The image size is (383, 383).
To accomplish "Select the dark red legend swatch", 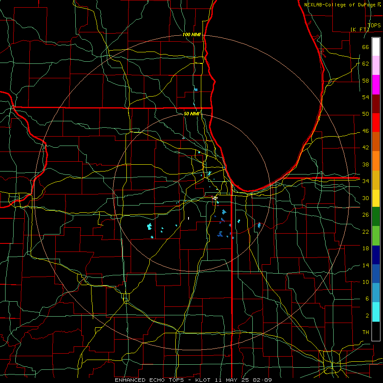I will [376, 104].
